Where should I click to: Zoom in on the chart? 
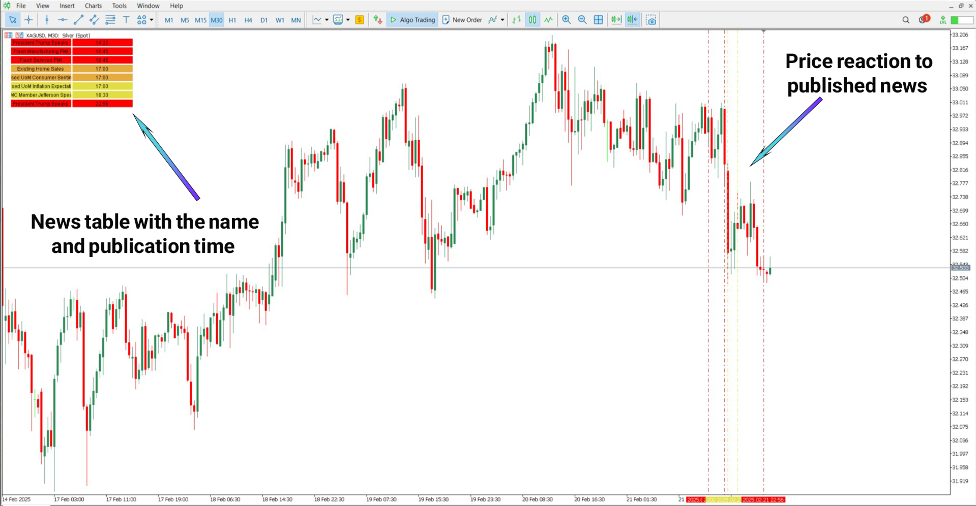pos(566,20)
